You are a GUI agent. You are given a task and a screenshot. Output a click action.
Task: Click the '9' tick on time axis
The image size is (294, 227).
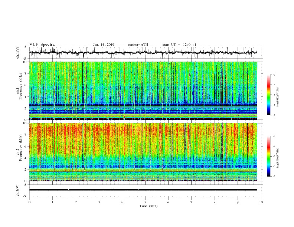coord(238,202)
